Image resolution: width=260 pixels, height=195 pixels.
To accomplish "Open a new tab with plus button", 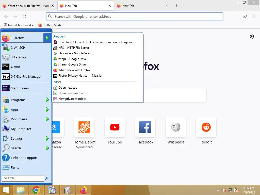I will (x=176, y=6).
